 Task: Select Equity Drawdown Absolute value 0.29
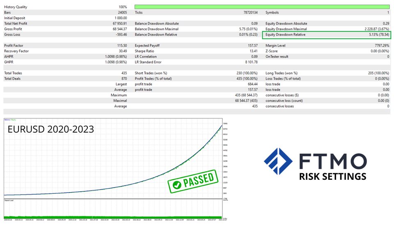pyautogui.click(x=386, y=24)
